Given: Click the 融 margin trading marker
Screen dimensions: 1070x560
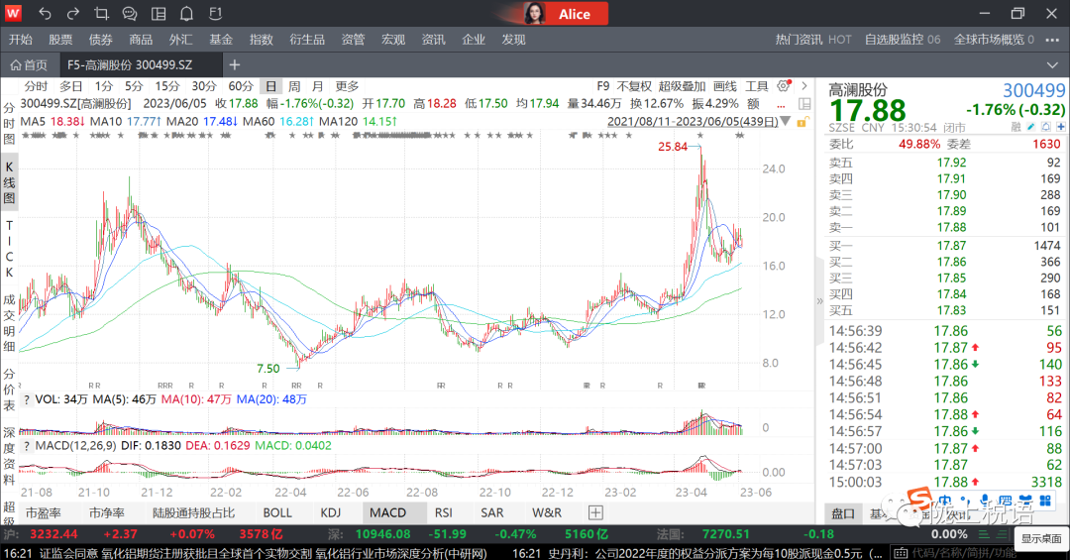Looking at the screenshot, I should coord(1016,127).
